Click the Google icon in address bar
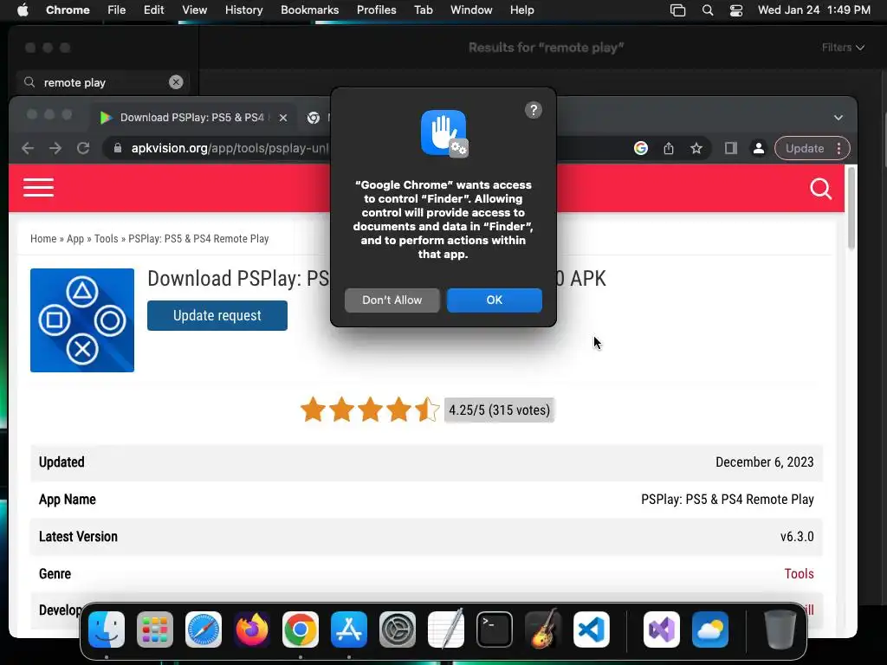 [x=640, y=148]
